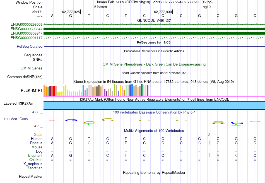Click the light blue H3K27Ac signal band
Viewport: 265px width, 183px height.
(154, 105)
